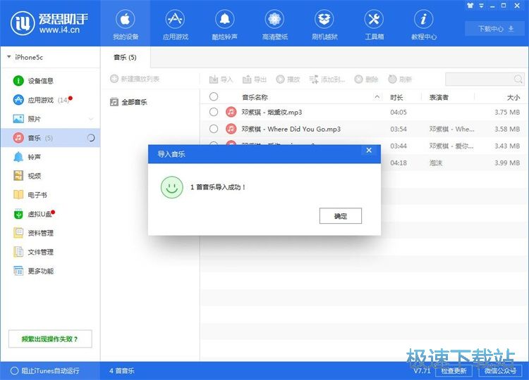
Task: Sort by the 音乐名称 column header
Action: tap(255, 97)
